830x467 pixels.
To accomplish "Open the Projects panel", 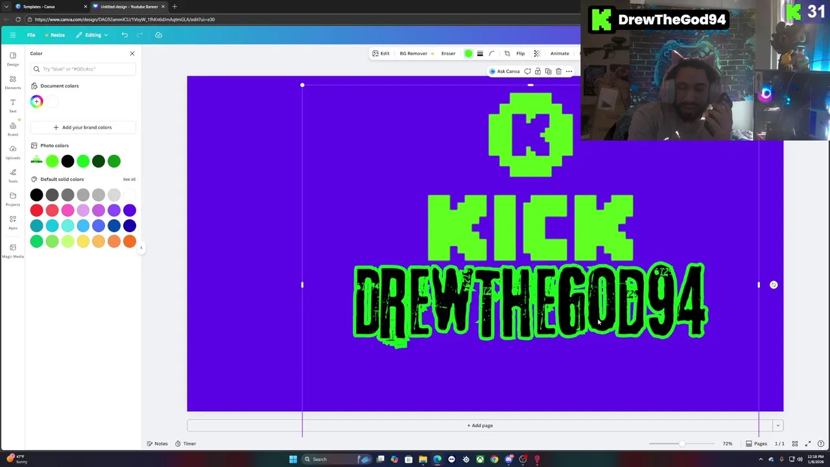I will click(x=12, y=198).
